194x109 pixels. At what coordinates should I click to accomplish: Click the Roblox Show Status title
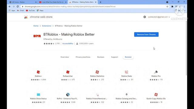(x=38, y=99)
